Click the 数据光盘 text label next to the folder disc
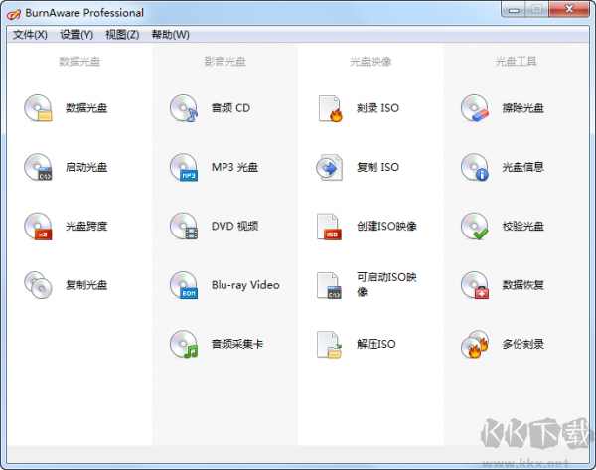This screenshot has height=470, width=596. tap(86, 108)
